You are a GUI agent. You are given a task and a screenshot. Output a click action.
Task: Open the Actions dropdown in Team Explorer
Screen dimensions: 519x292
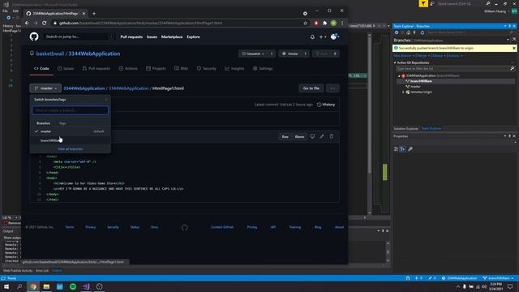point(456,56)
